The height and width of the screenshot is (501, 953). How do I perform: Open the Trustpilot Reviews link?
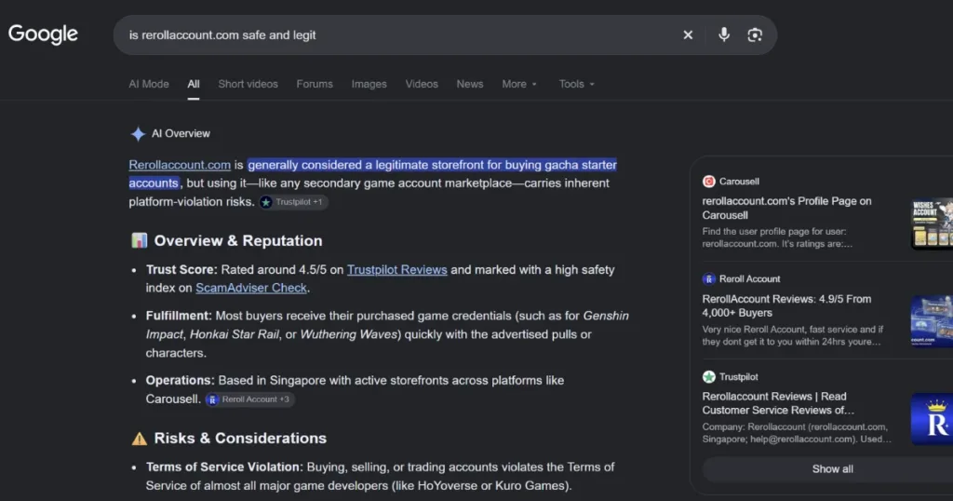click(x=396, y=269)
